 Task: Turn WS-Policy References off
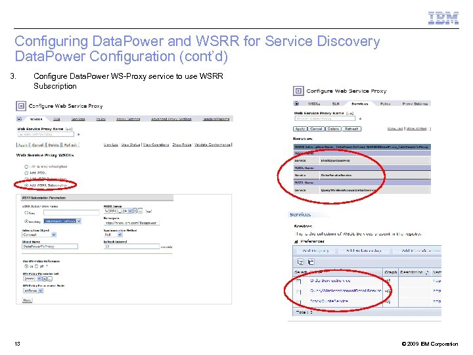click(x=37, y=266)
